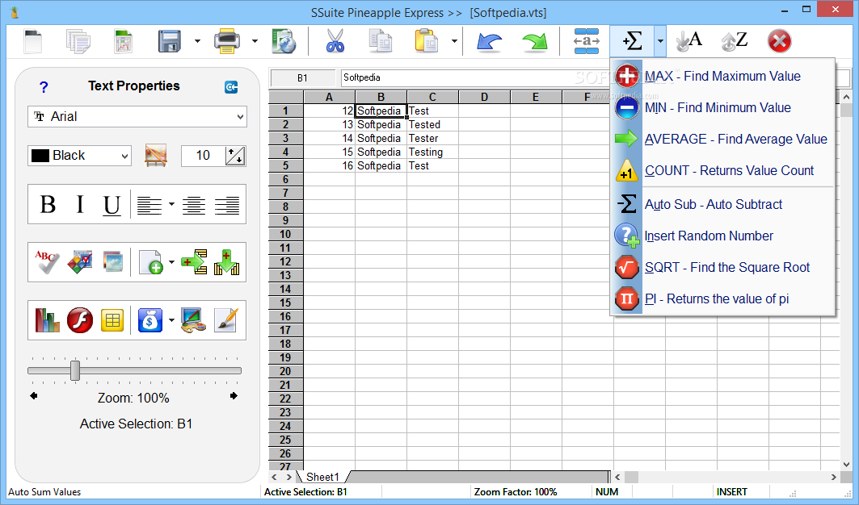Copy the selected cells
The width and height of the screenshot is (859, 505).
pos(380,41)
